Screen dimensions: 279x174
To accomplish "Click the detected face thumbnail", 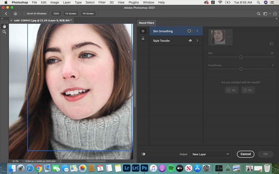I will 218,37.
